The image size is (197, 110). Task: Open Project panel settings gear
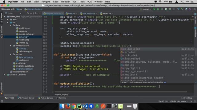(x=36, y=13)
